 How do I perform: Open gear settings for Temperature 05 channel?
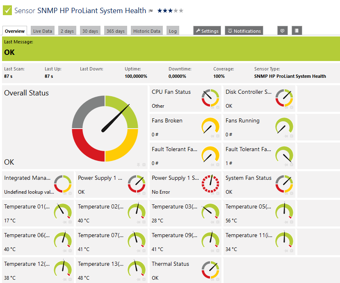[x=292, y=222]
